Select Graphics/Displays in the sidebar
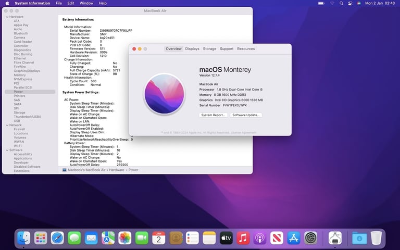The height and width of the screenshot is (250, 400). [27, 71]
